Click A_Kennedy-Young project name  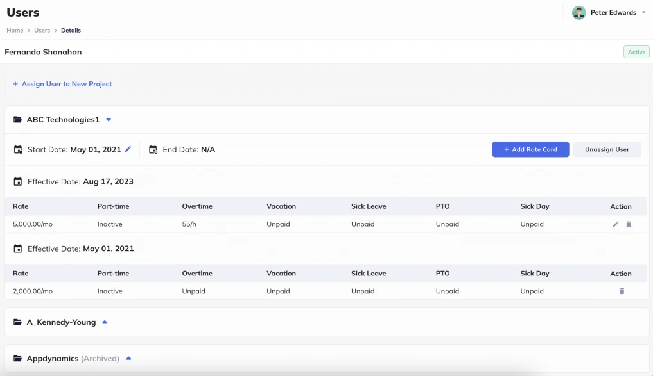pos(61,322)
